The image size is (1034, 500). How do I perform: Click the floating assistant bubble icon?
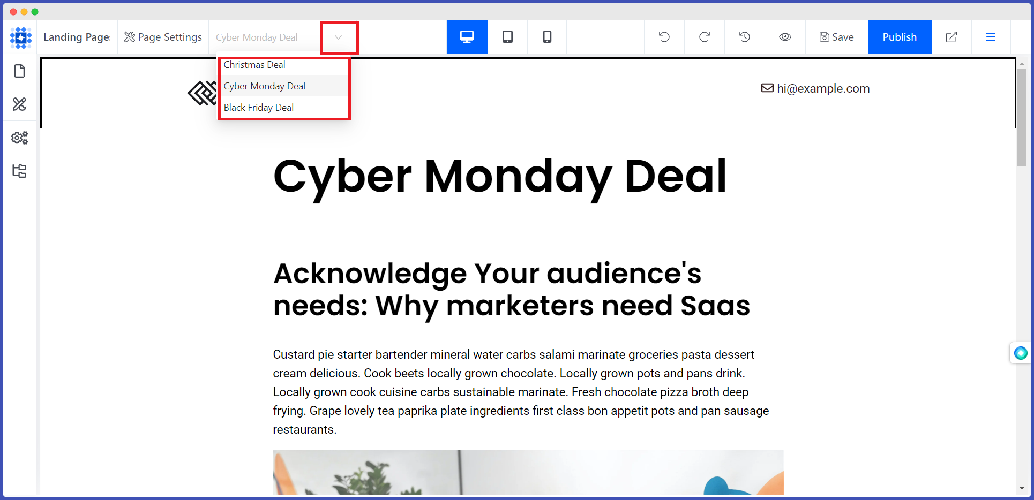1021,353
